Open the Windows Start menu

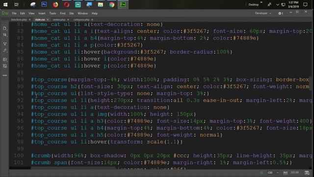[5, 4]
